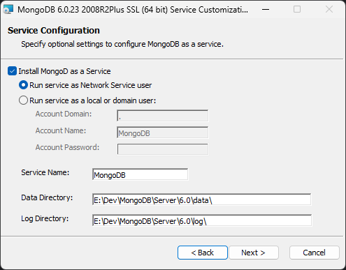The width and height of the screenshot is (346, 270).
Task: Click the installer icon in title bar
Action: pos(8,10)
